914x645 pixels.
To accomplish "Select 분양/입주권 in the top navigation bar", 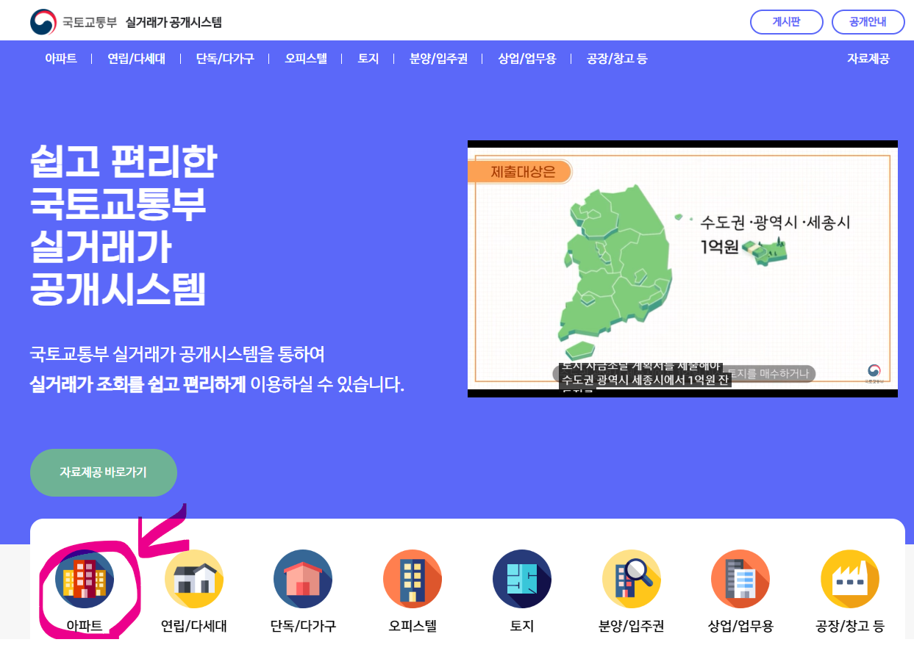I will pyautogui.click(x=438, y=59).
